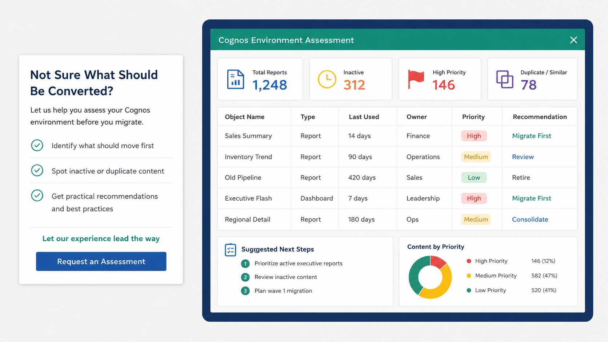Sort table by Last Used column header
608x342 pixels.
[364, 117]
